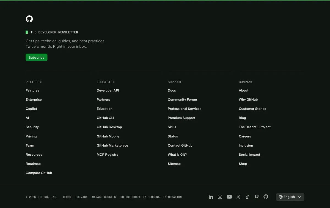Screen dimensions: 330x208
Task: Open Professional Services link
Action: point(185,109)
